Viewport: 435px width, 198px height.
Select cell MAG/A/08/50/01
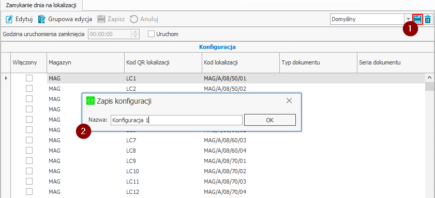tap(241, 78)
